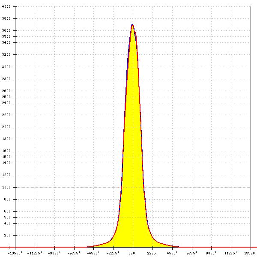257x257 pixels.
Task: Click the 22.5° x-axis label
Action: tap(152, 253)
